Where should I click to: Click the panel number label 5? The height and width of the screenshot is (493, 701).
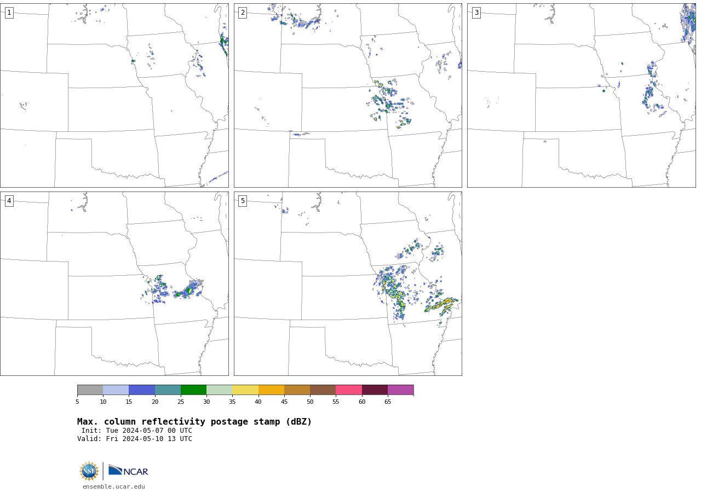(x=243, y=201)
